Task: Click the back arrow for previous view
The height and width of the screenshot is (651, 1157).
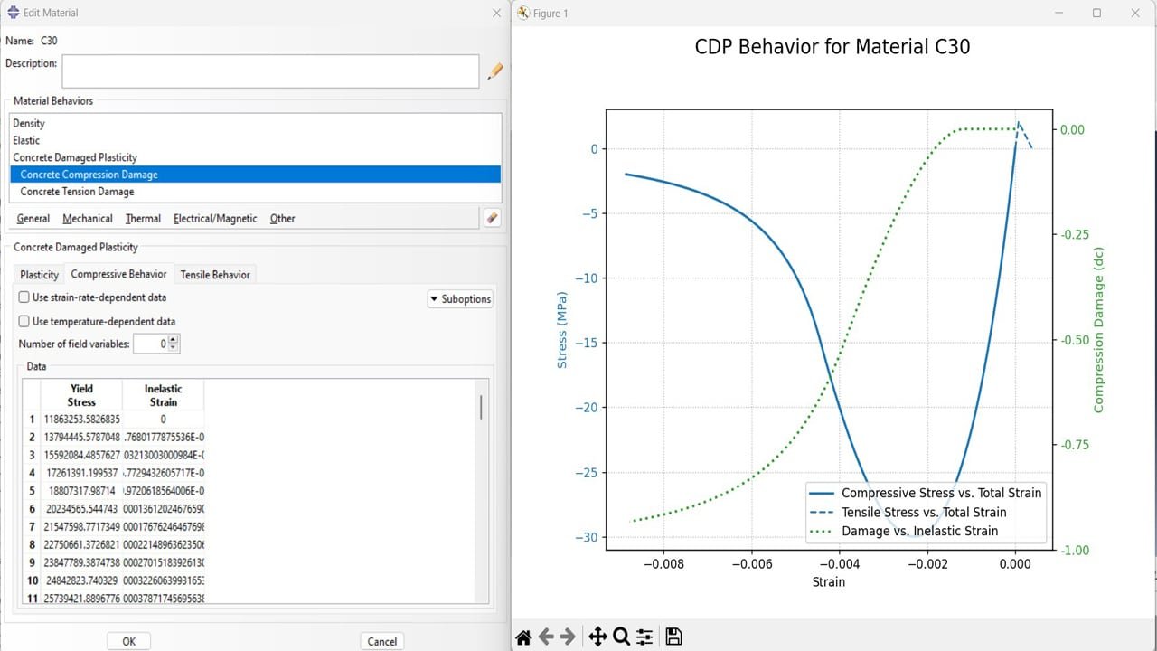Action: point(546,637)
